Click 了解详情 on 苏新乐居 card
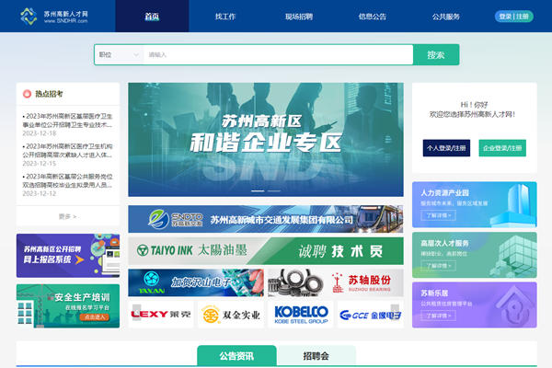Viewport: 552px width, 368px height. [438, 316]
